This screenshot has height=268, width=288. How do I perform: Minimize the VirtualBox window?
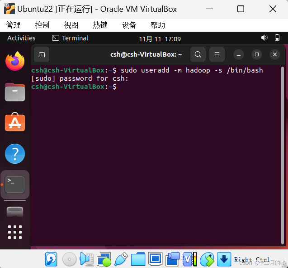209,9
